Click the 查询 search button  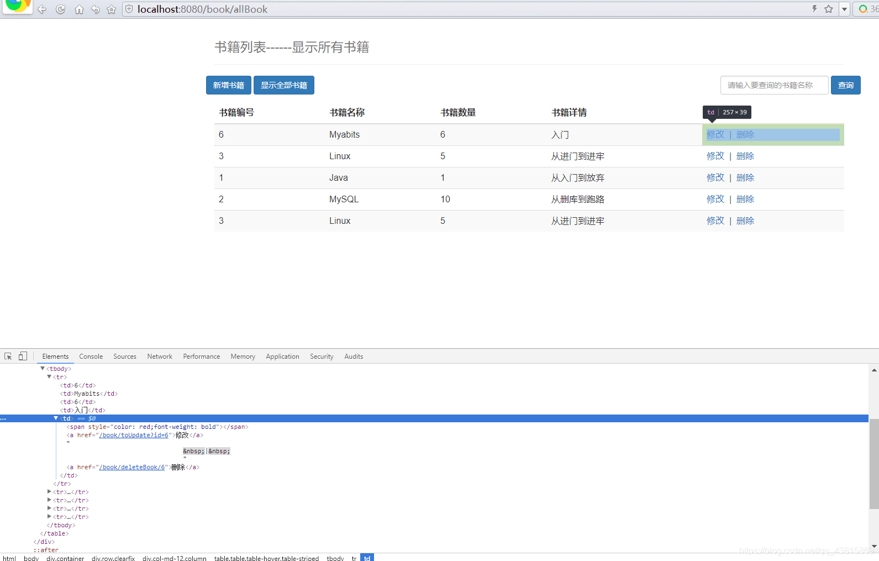pyautogui.click(x=846, y=85)
